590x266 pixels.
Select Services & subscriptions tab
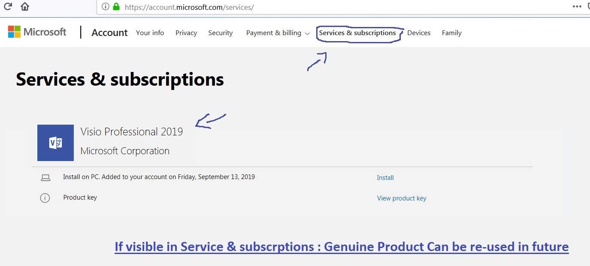pos(357,33)
